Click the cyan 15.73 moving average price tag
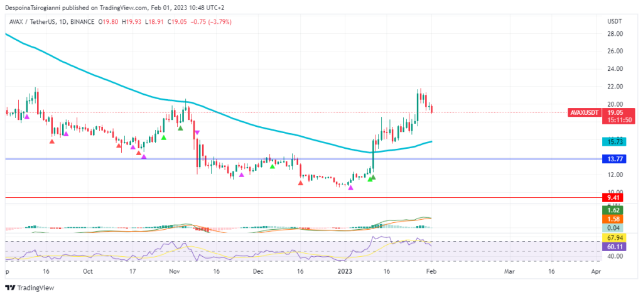This screenshot has width=643, height=297. [x=612, y=143]
